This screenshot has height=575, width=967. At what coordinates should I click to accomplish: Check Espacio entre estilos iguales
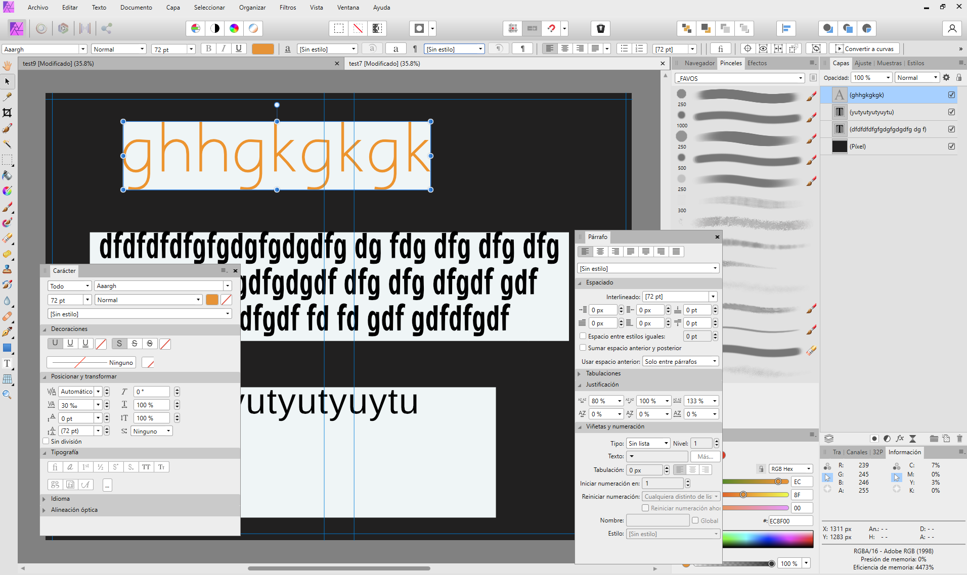click(x=583, y=336)
